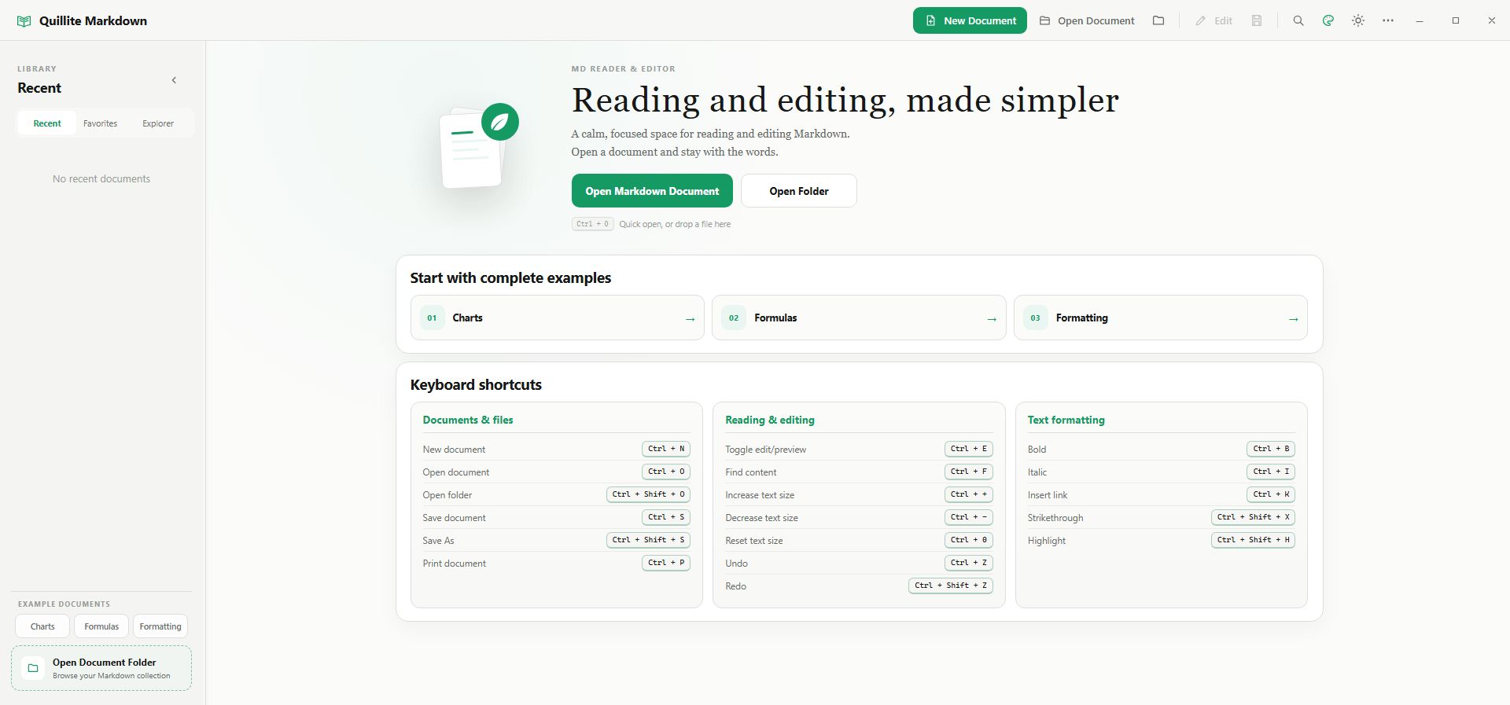Open the 01 Charts example card
The image size is (1510, 705).
557,318
